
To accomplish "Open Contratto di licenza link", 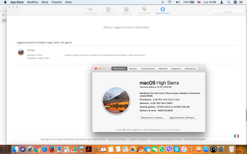I will [171, 130].
